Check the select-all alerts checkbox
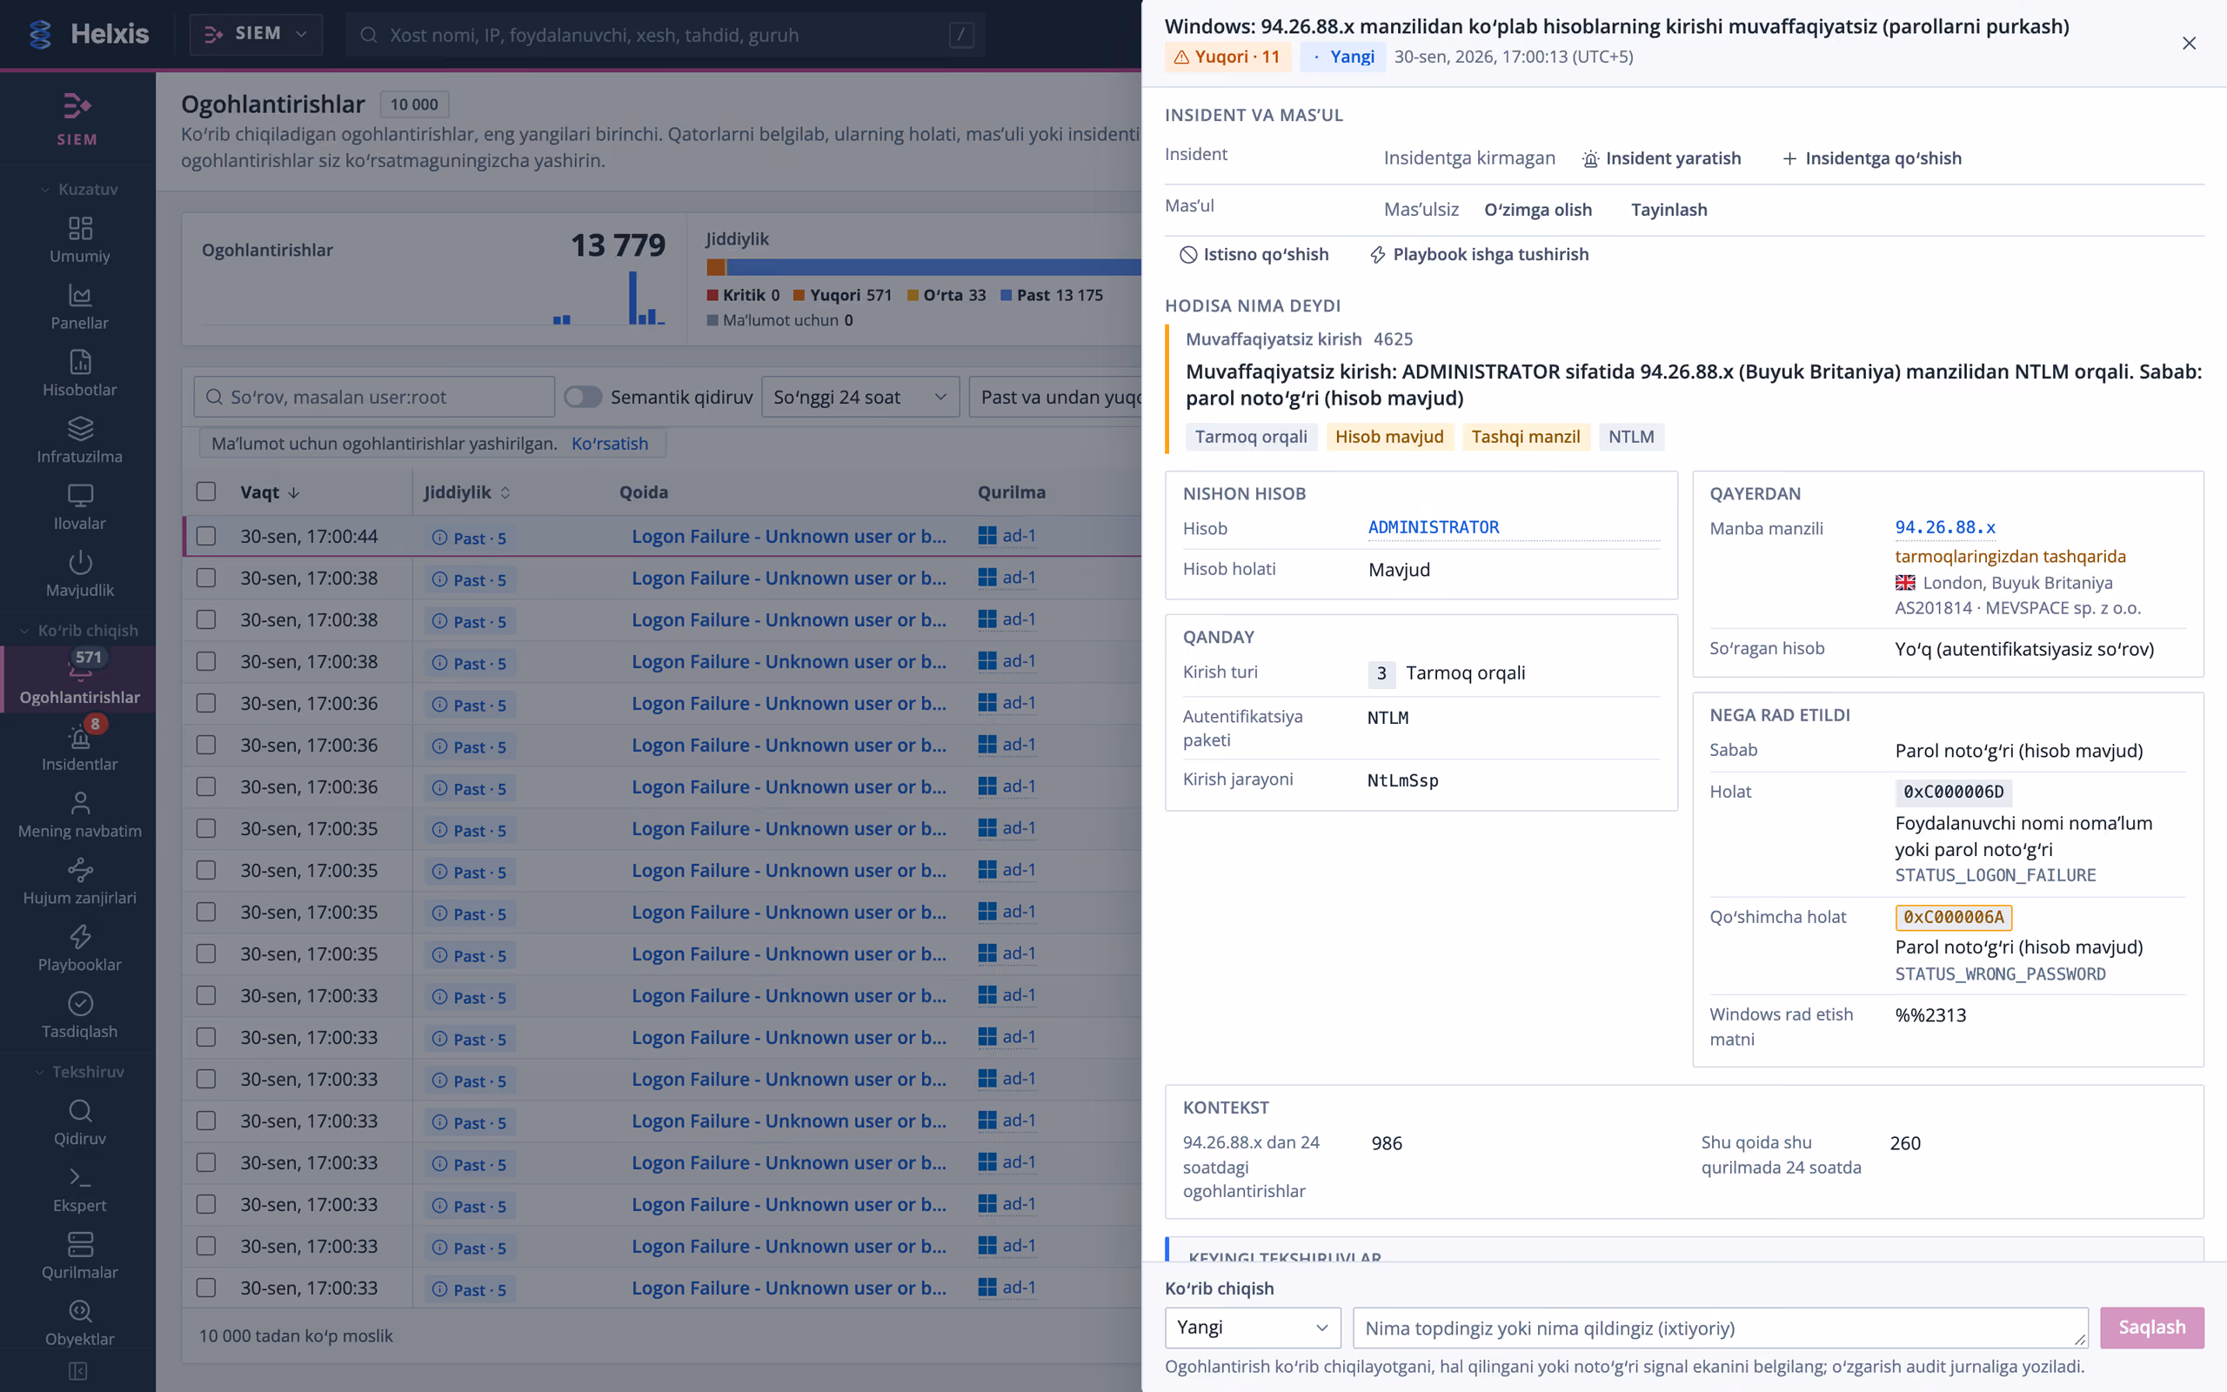 click(206, 492)
